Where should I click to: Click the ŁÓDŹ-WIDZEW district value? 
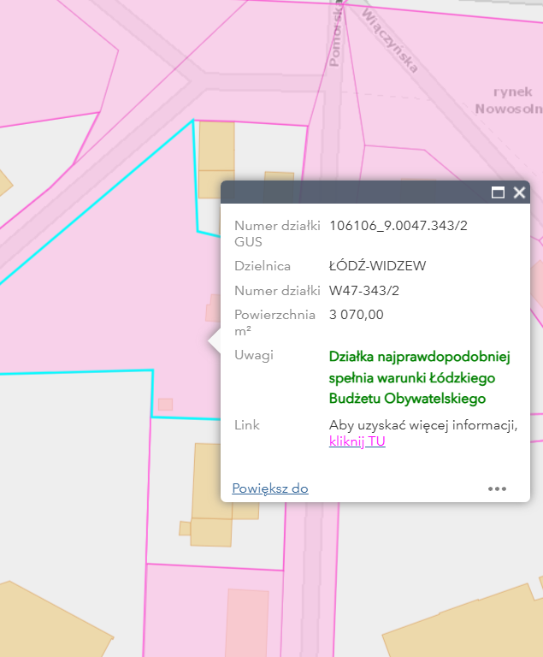click(377, 266)
